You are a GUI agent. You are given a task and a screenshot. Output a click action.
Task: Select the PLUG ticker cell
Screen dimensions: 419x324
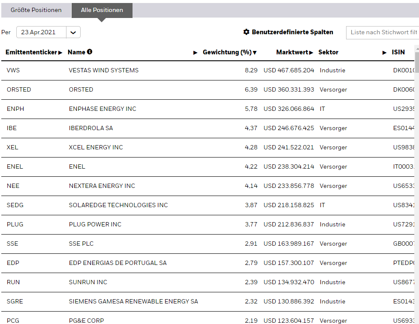point(15,224)
